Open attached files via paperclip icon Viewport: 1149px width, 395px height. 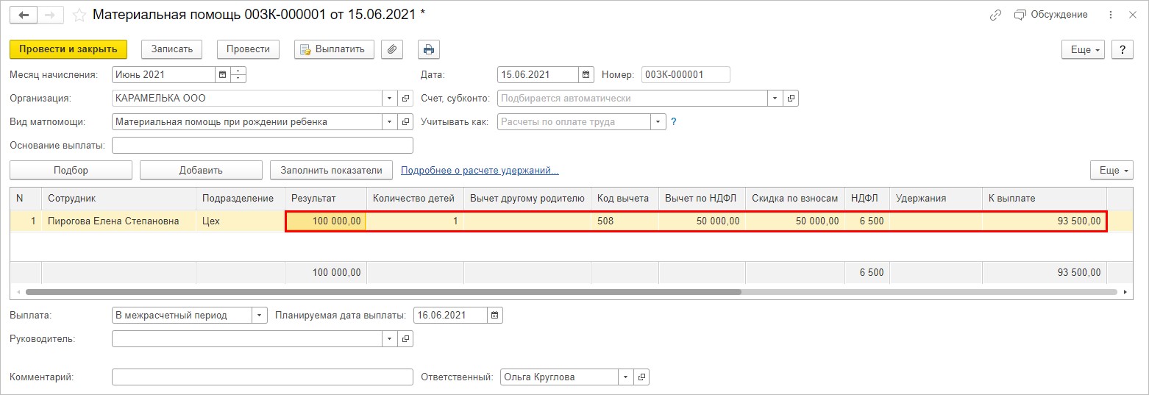(x=393, y=49)
